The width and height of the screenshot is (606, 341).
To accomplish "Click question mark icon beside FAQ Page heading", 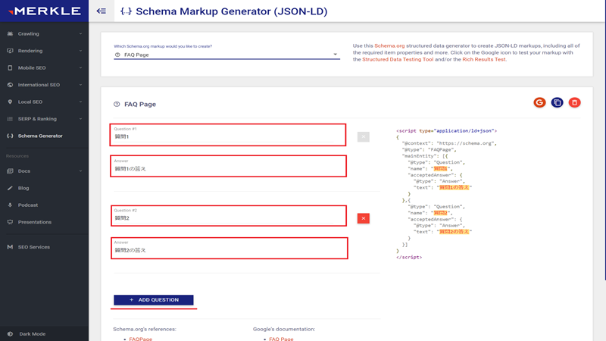I will tap(117, 104).
